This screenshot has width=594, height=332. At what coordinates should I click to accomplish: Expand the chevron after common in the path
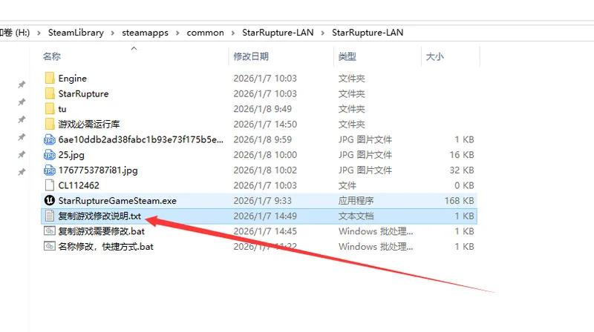[x=232, y=33]
